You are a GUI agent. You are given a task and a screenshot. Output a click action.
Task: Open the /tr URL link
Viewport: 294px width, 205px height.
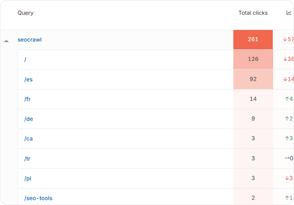click(27, 159)
